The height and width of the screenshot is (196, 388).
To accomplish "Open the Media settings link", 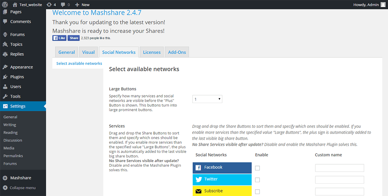I will pyautogui.click(x=9, y=148).
